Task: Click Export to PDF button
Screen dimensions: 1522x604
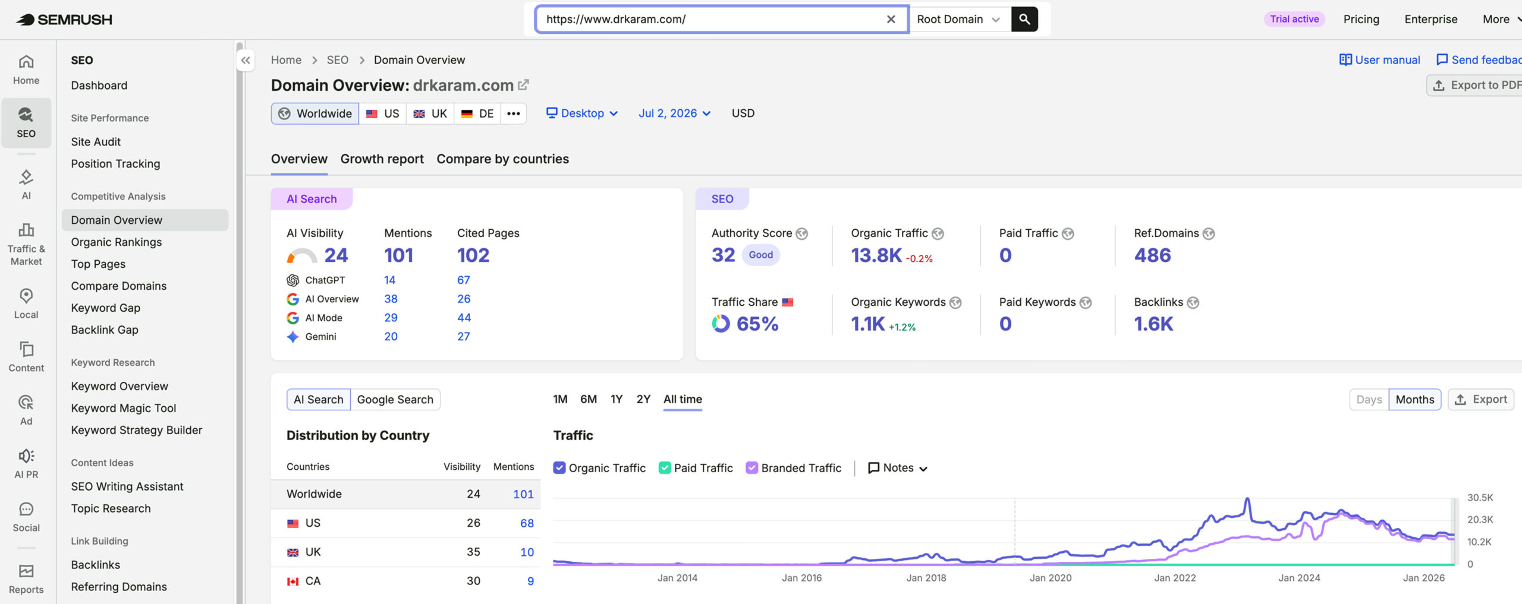Action: (1475, 85)
